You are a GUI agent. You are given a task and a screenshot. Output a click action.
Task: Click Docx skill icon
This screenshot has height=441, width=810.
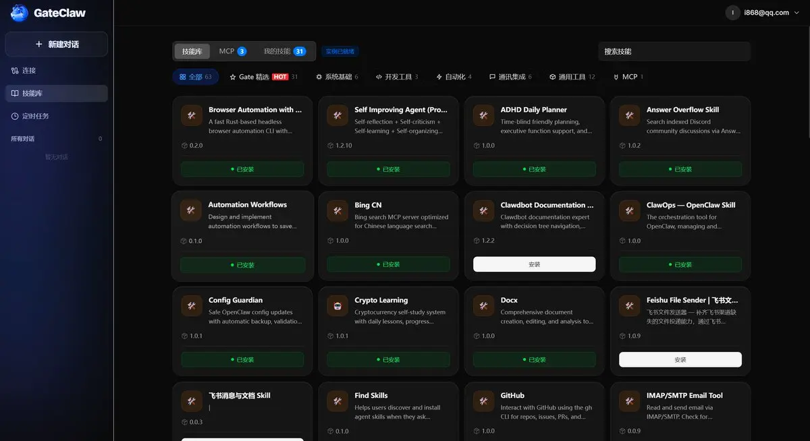pos(483,305)
